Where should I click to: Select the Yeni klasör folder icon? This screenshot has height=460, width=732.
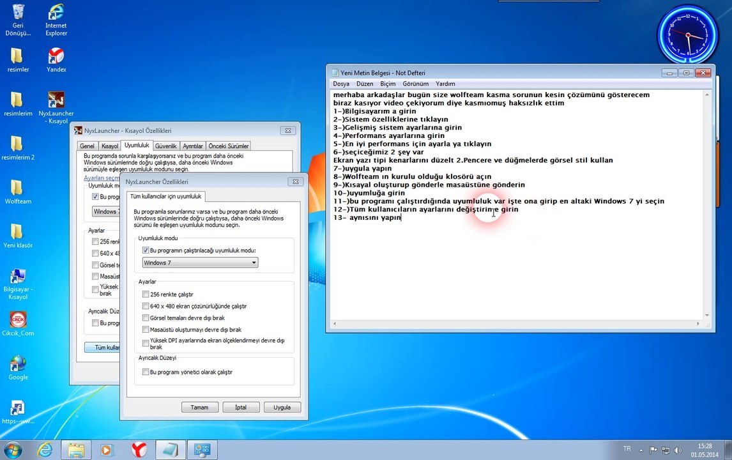(18, 235)
